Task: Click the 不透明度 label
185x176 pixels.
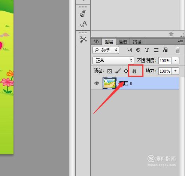Action: [147, 61]
